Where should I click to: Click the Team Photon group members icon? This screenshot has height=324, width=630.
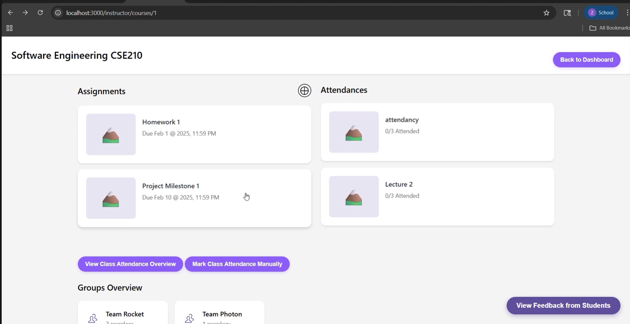coord(189,318)
